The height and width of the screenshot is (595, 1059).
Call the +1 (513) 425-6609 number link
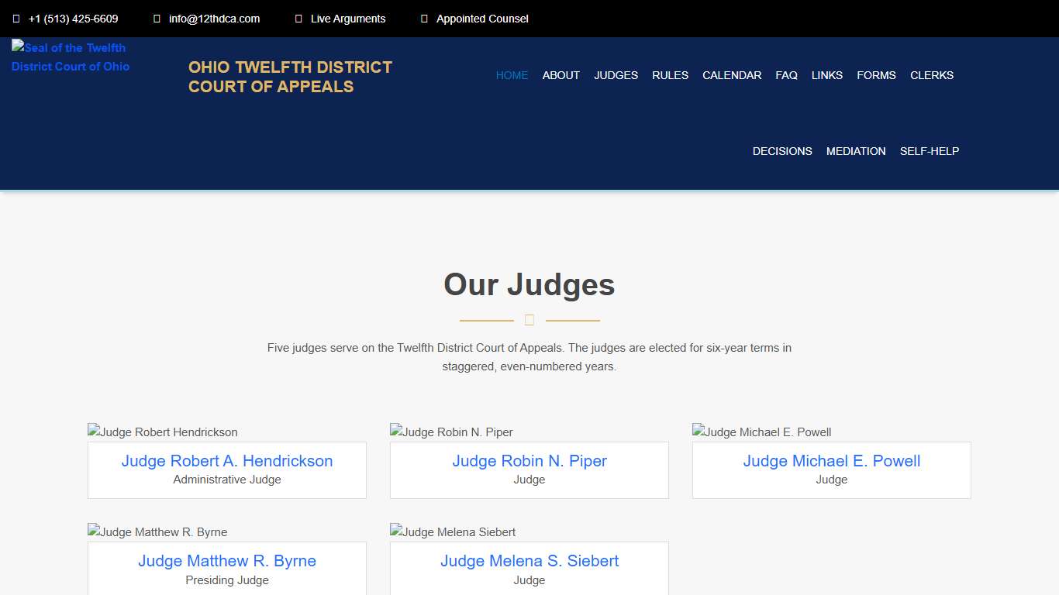[x=74, y=18]
